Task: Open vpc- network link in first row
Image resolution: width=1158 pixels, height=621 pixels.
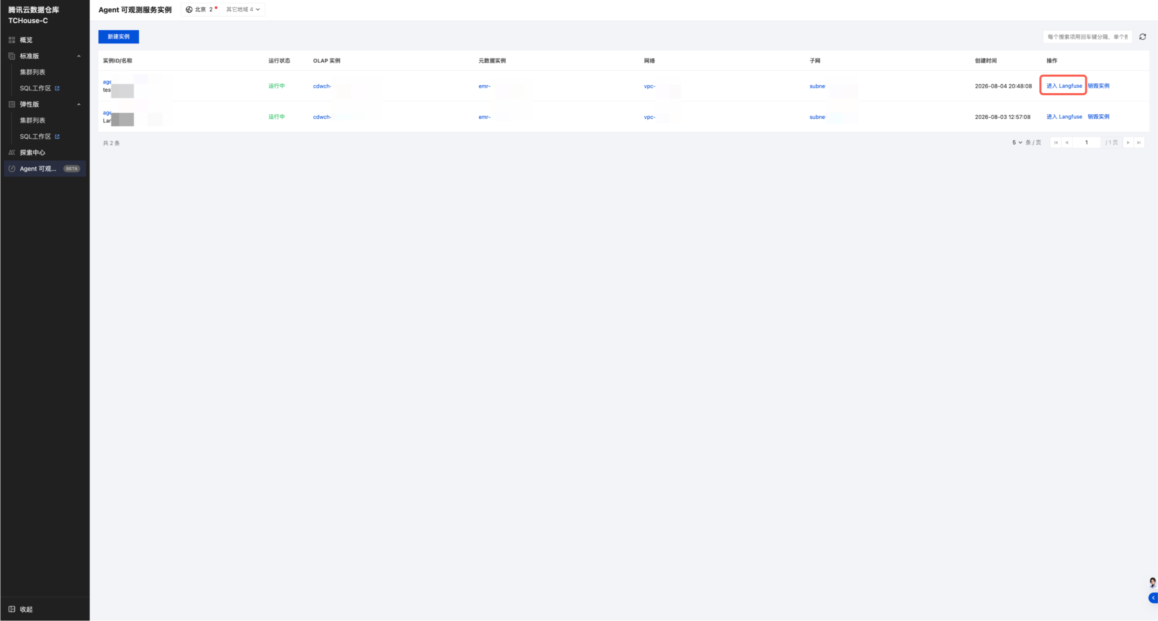Action: (x=649, y=87)
